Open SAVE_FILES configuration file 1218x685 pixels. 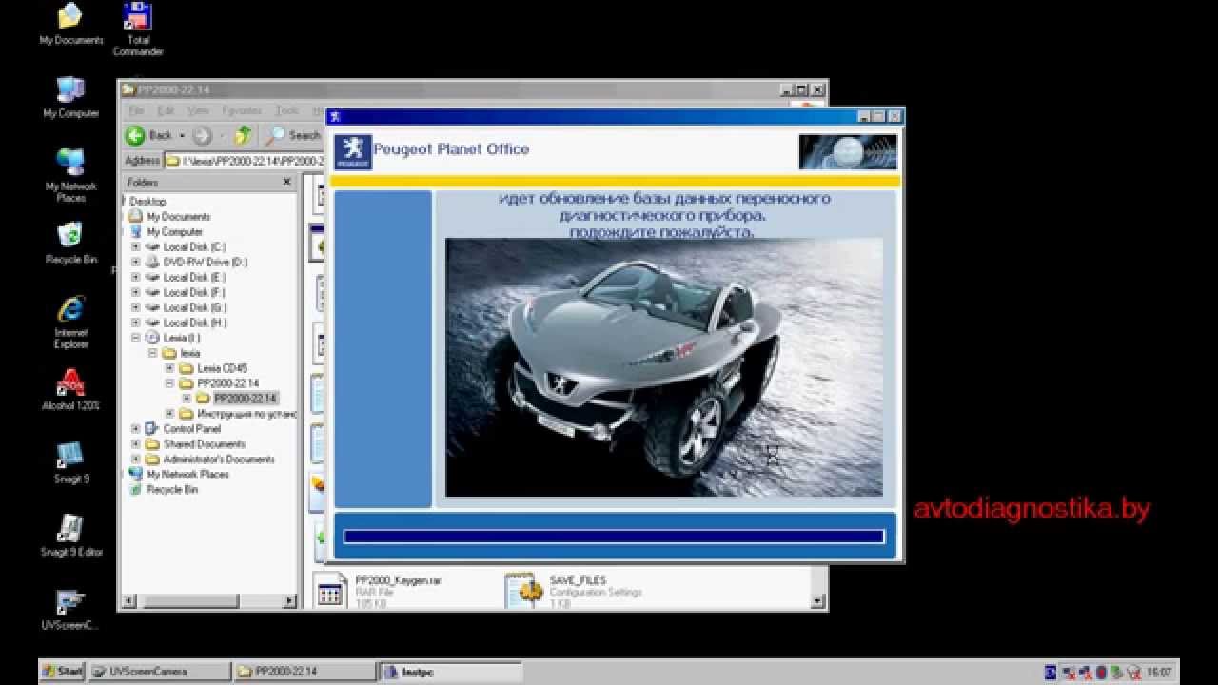[573, 591]
